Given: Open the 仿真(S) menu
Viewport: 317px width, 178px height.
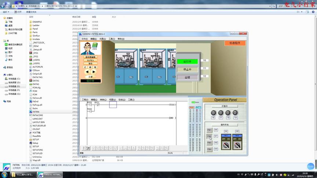Looking at the screenshot, I should [103, 39].
